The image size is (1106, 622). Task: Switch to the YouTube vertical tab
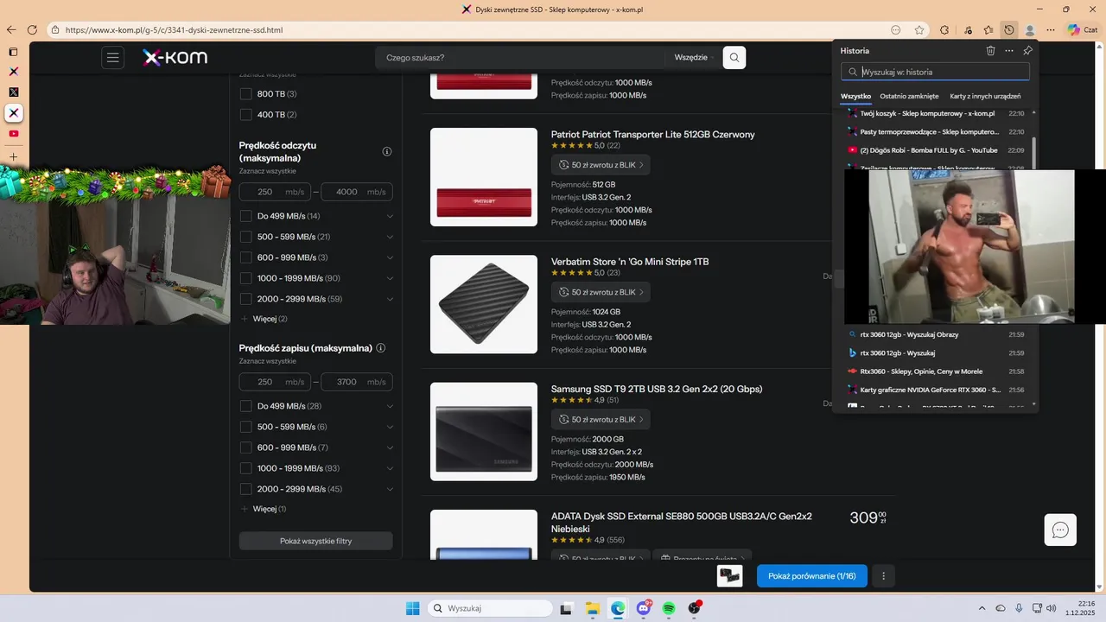coord(13,134)
